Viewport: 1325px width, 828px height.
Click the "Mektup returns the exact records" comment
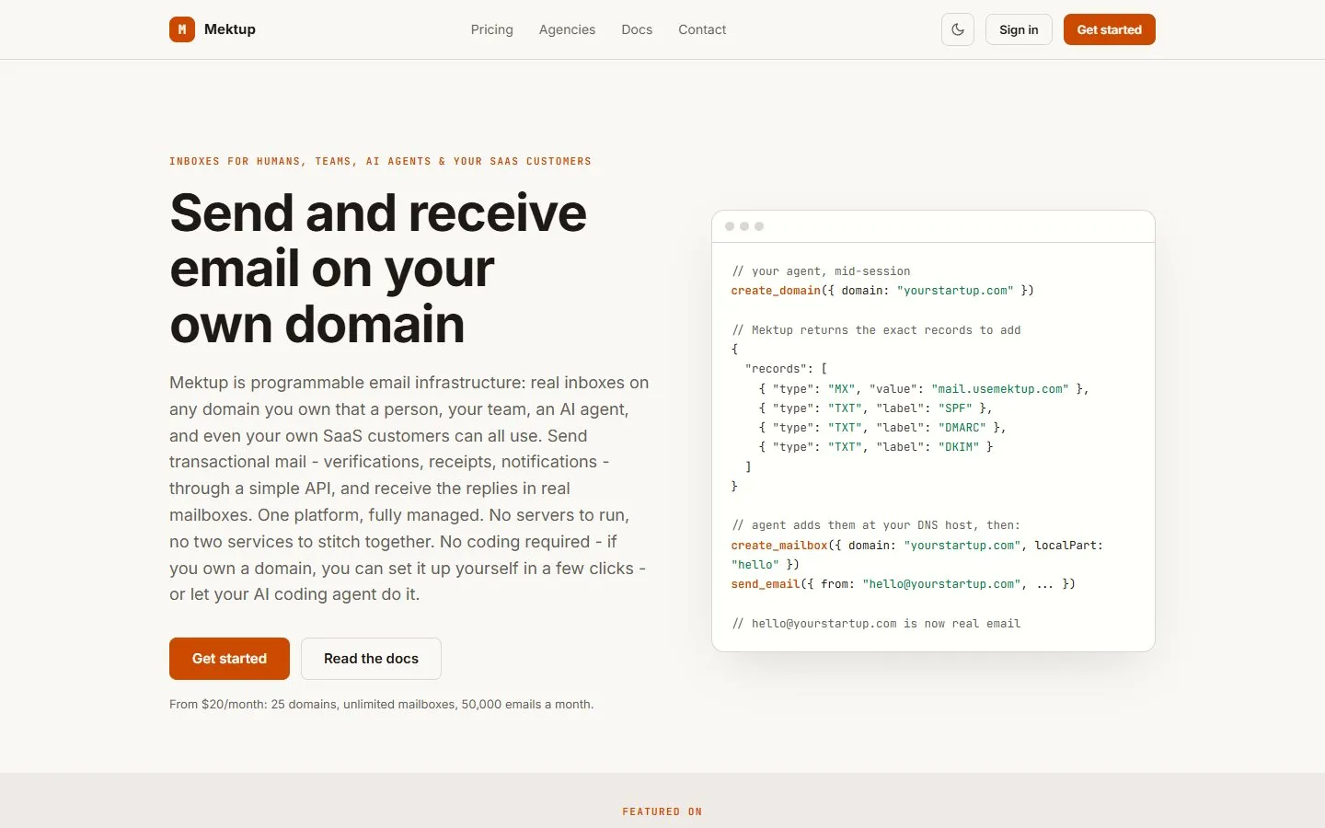point(876,330)
